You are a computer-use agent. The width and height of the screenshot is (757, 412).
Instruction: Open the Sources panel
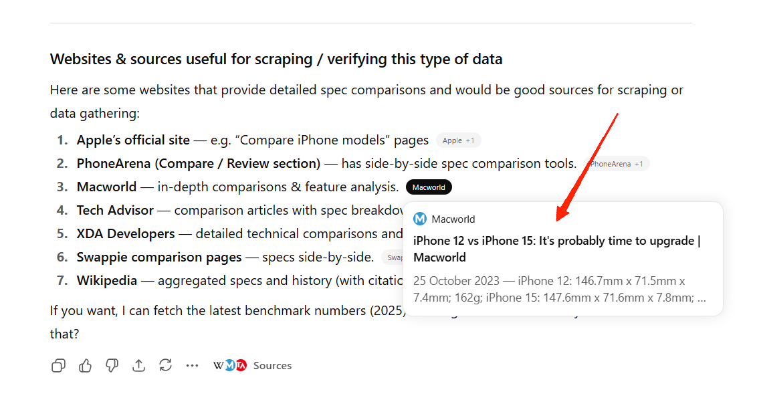[272, 365]
